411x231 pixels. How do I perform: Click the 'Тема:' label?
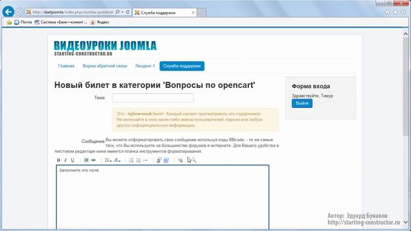(100, 98)
